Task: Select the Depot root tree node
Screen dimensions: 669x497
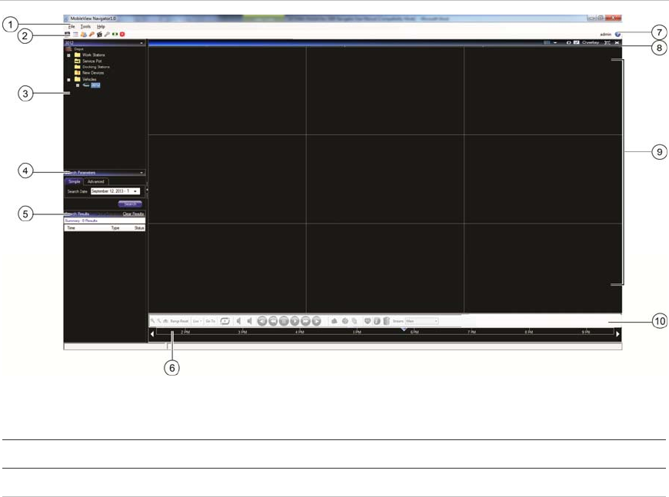Action: click(x=78, y=49)
